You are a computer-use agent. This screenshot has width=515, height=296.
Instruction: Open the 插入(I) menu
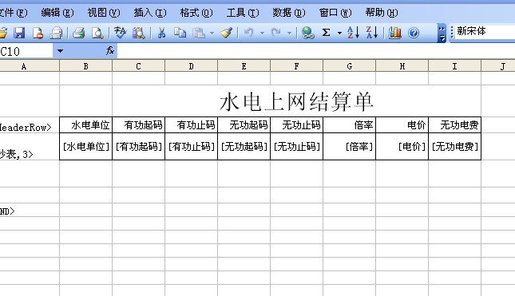pos(150,13)
